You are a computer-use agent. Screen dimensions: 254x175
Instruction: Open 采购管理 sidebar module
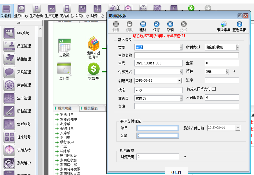point(17,72)
